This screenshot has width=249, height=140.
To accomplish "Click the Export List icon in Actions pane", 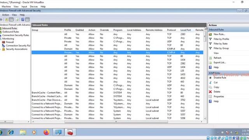I will (210, 63).
